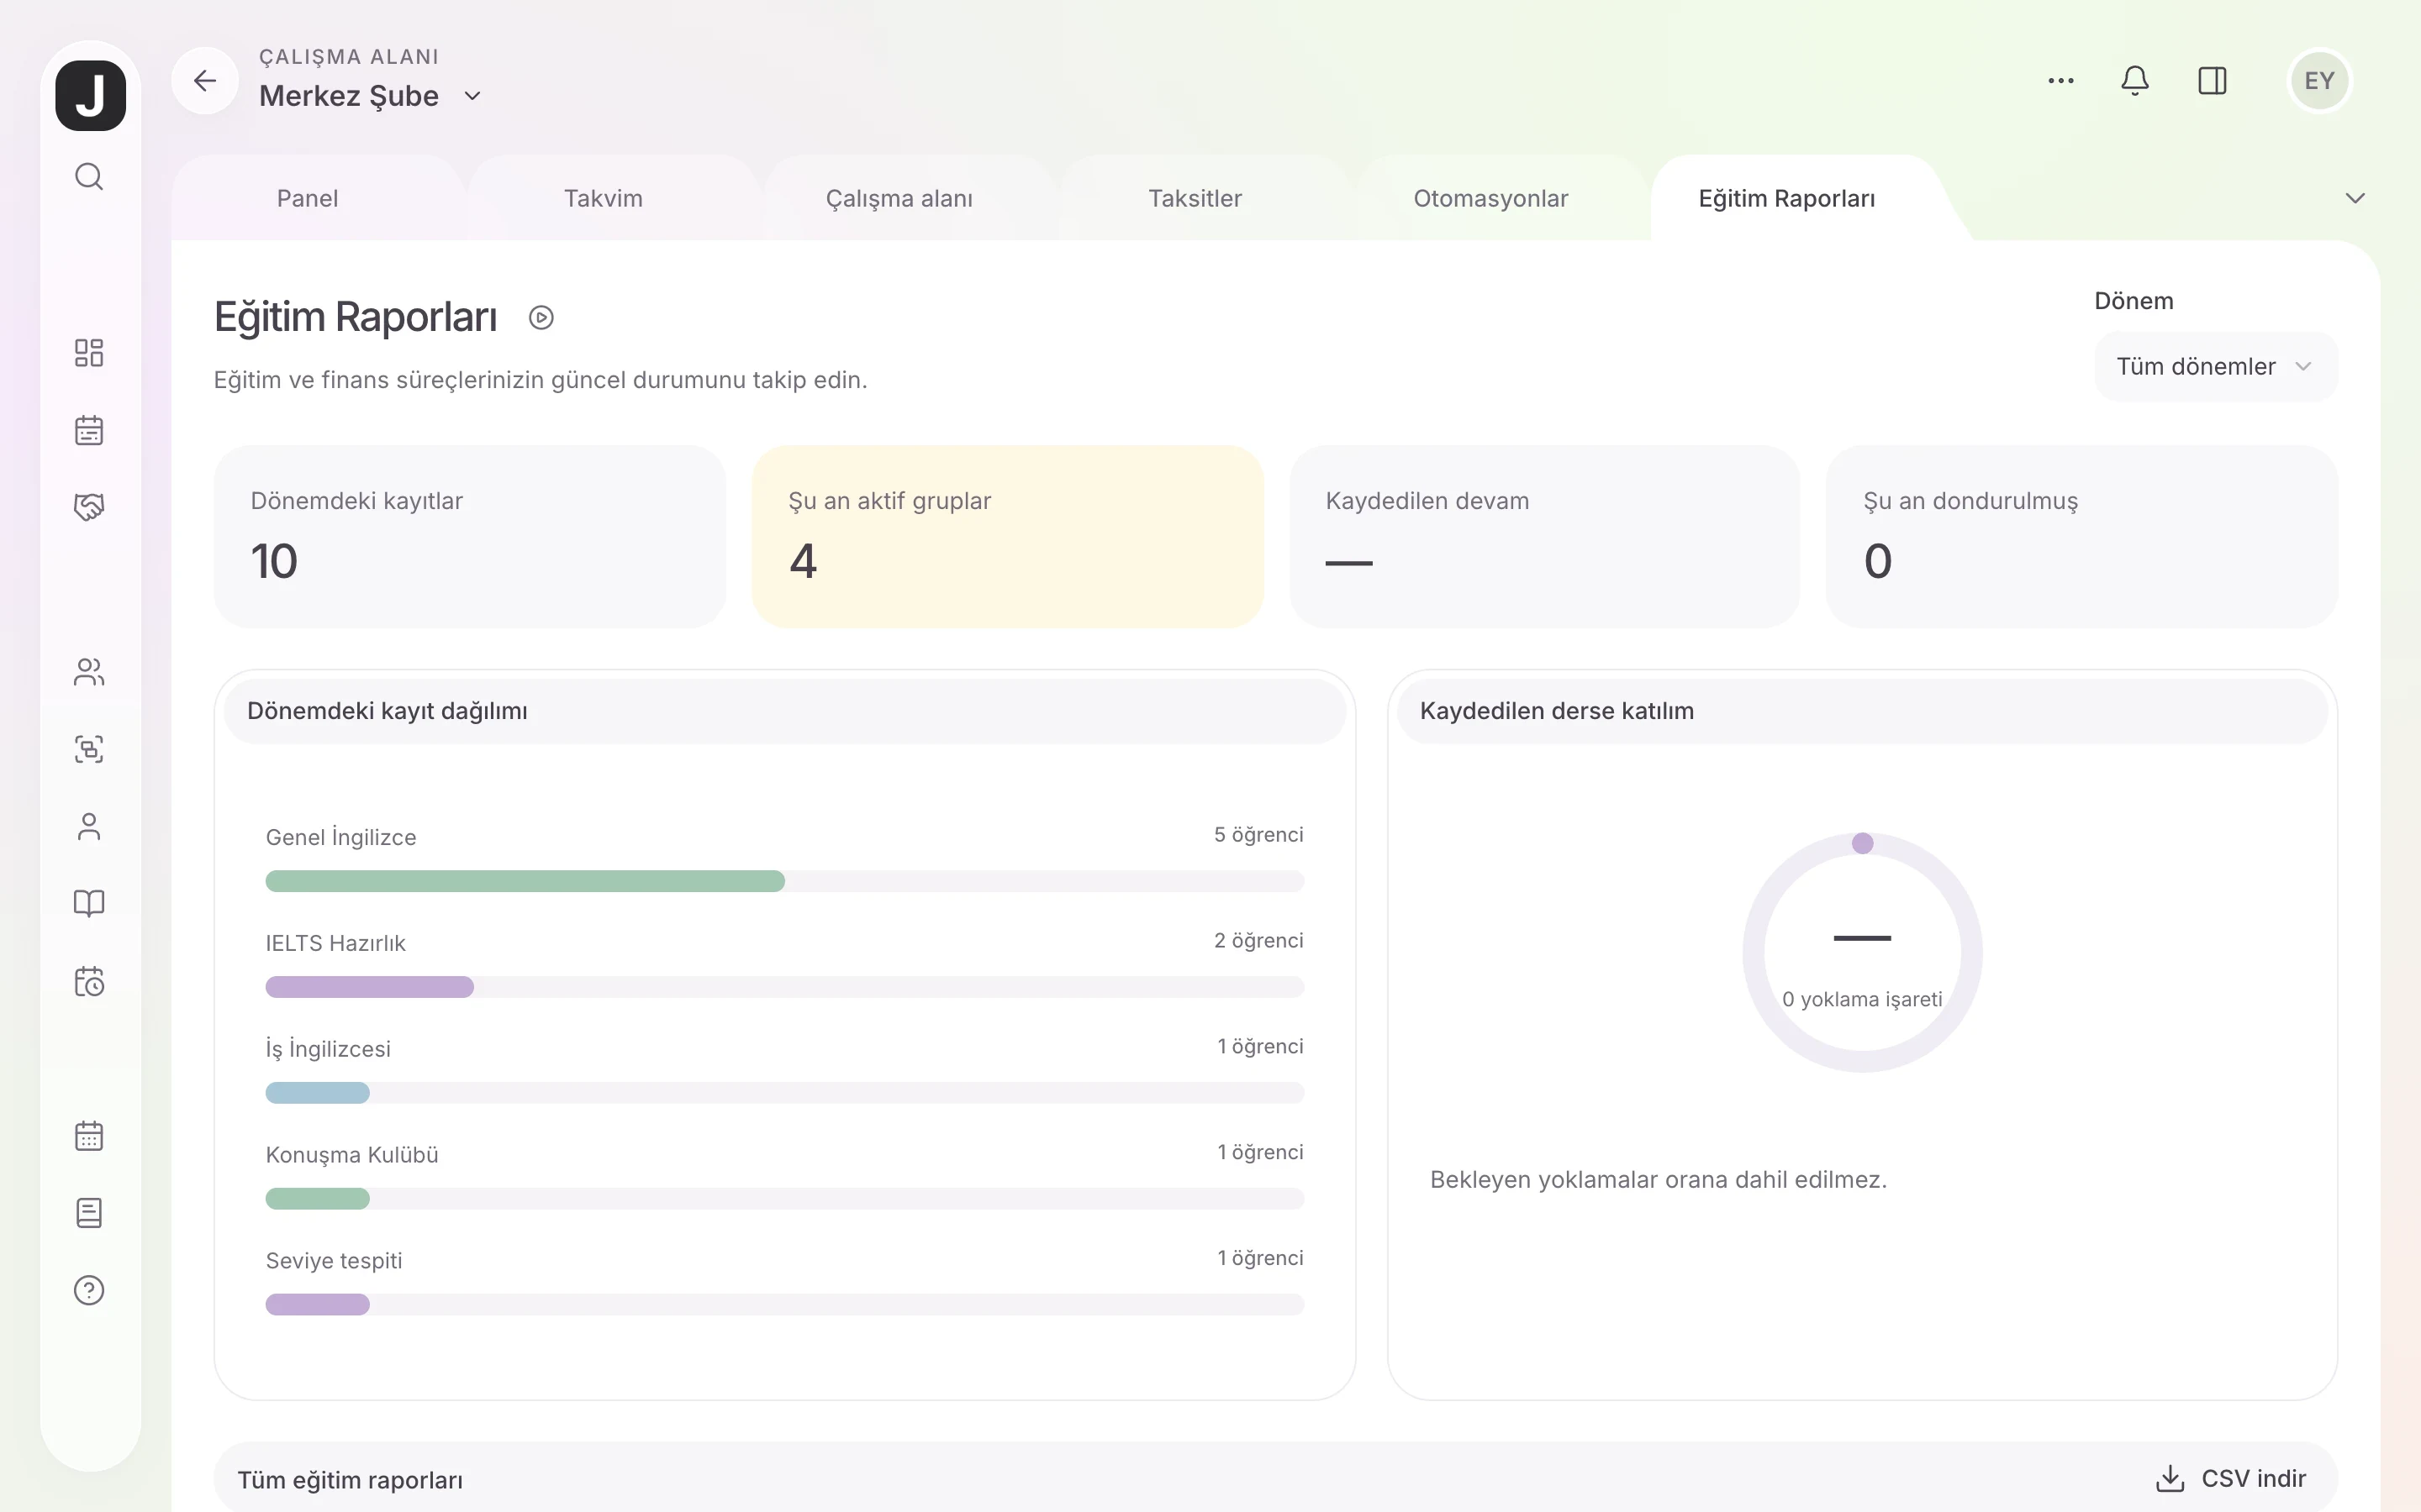Expand the tab overflow chevron
Image resolution: width=2421 pixels, height=1512 pixels.
click(x=2355, y=198)
